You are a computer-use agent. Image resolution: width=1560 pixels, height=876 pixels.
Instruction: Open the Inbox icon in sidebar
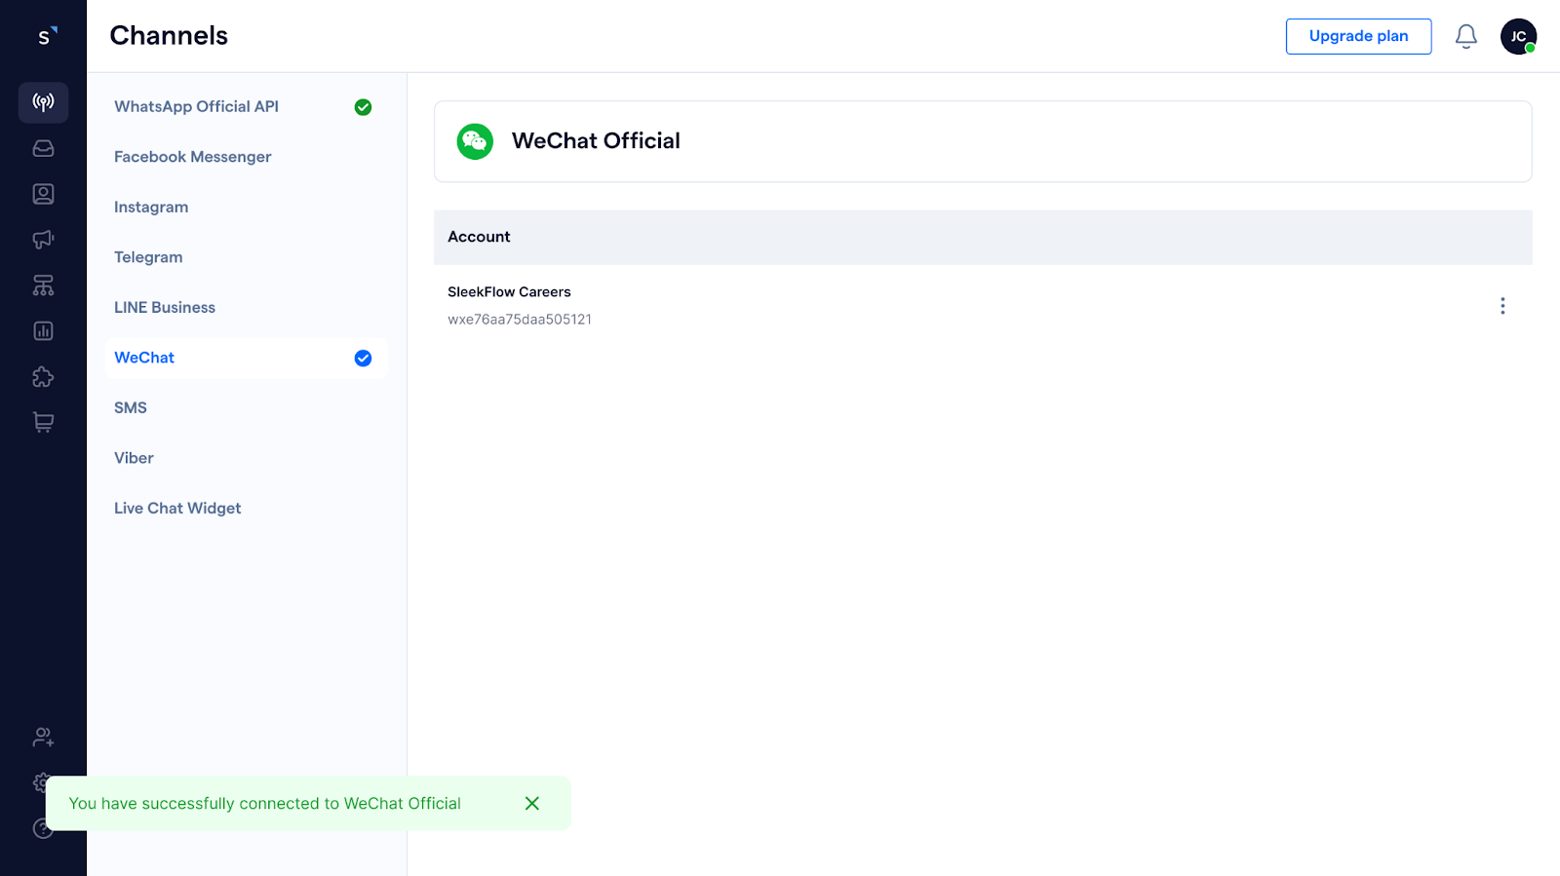click(x=43, y=148)
